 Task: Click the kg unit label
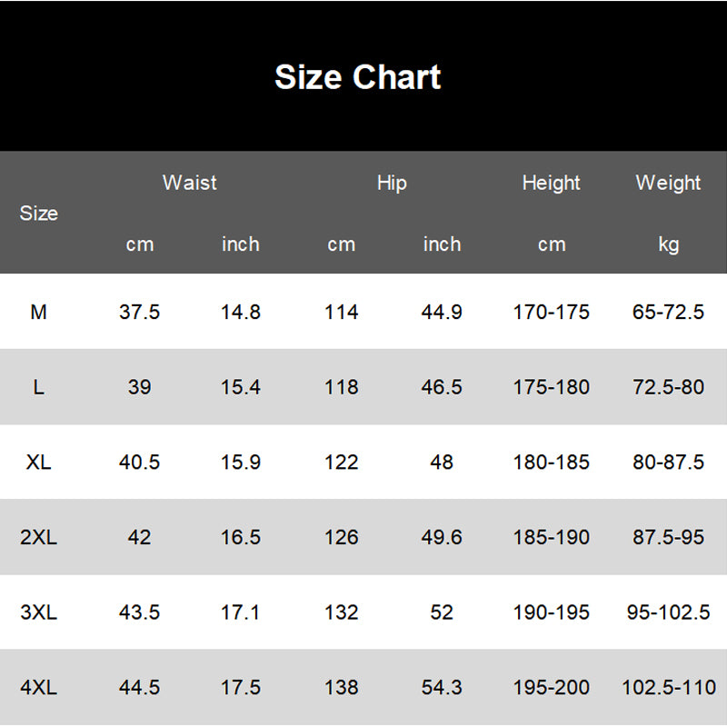(668, 244)
